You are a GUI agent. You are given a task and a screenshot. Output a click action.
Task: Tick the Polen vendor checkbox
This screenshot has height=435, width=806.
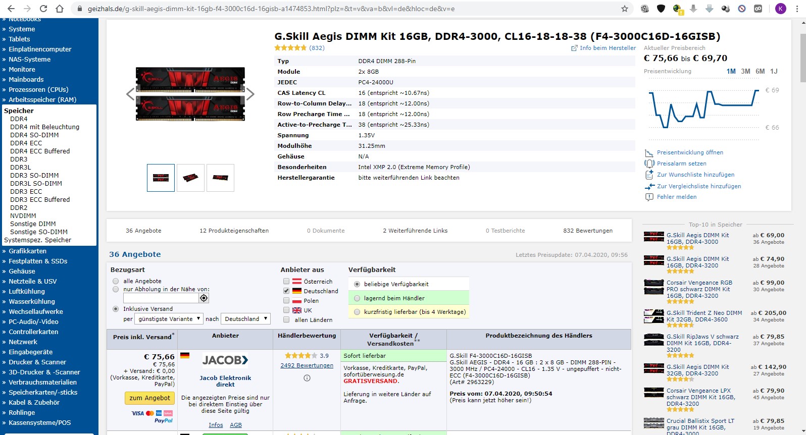point(286,301)
